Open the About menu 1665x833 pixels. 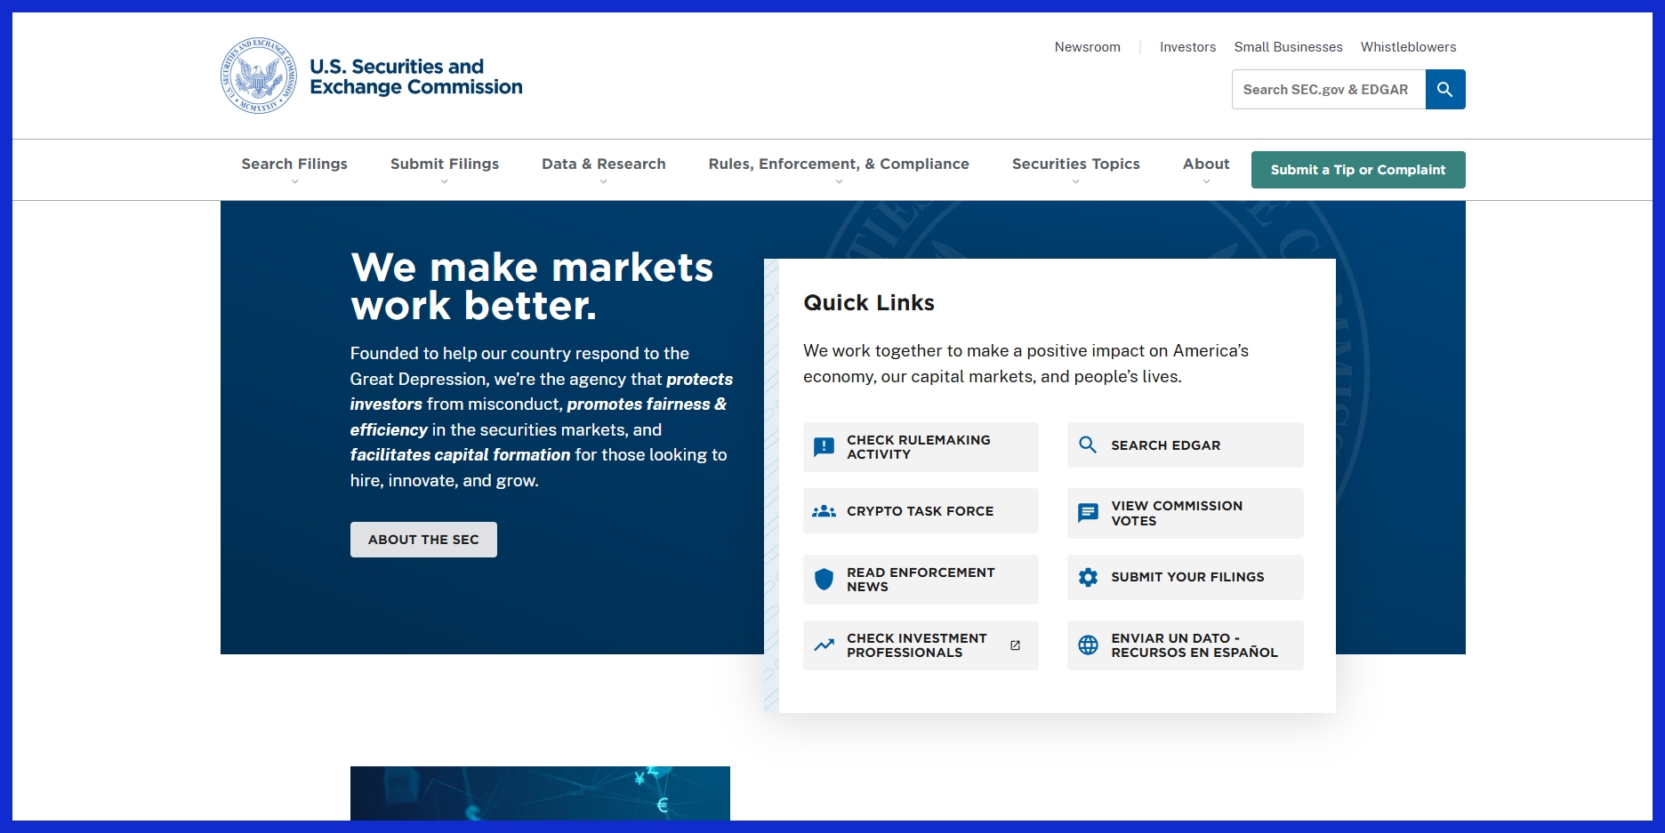(1206, 164)
